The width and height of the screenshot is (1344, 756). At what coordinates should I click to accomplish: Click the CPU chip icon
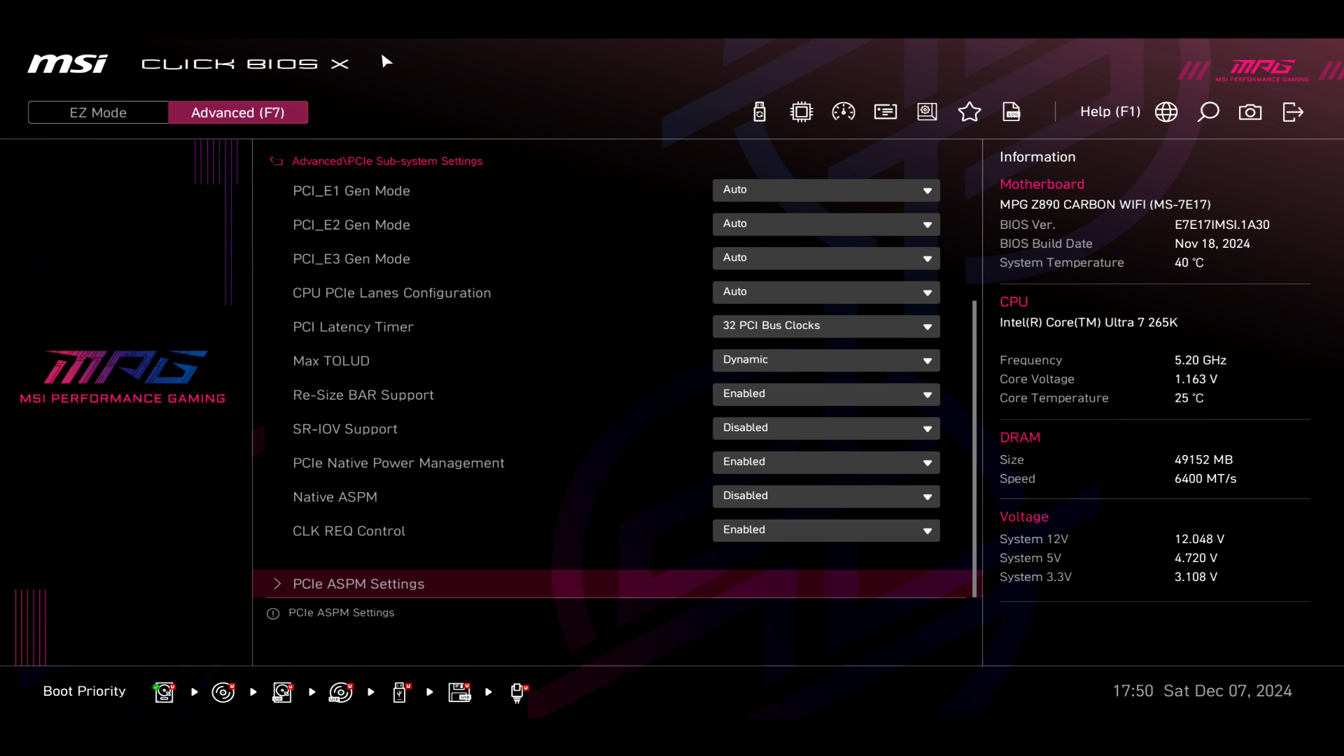[x=801, y=112]
